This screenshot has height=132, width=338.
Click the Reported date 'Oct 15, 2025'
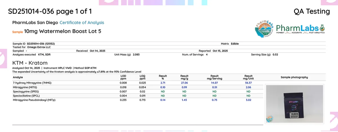click(220, 51)
